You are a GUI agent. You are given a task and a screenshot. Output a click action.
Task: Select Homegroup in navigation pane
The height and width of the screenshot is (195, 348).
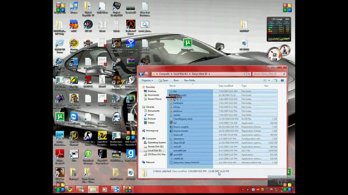tap(152, 131)
